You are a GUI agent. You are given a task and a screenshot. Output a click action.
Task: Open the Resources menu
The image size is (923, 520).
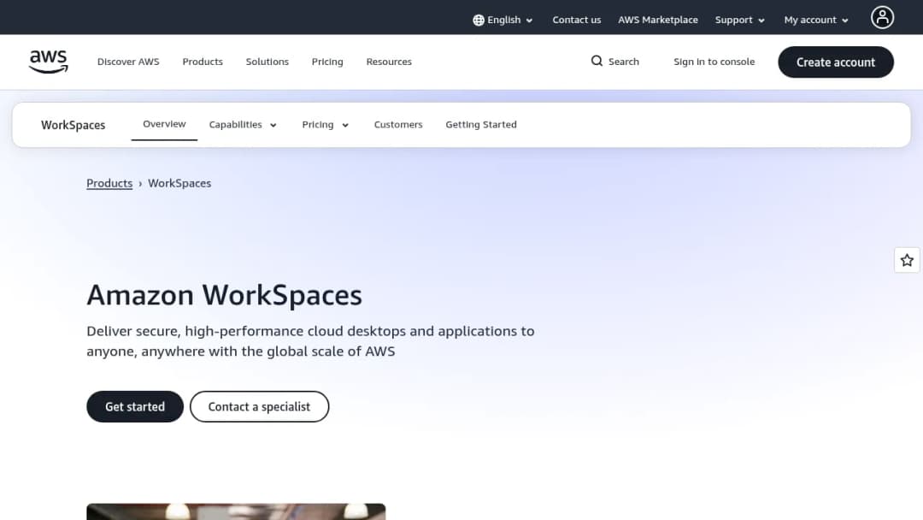coord(389,62)
